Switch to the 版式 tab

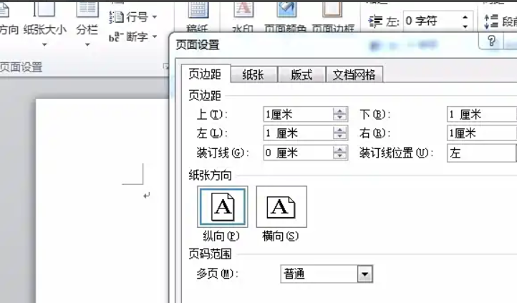click(x=301, y=74)
